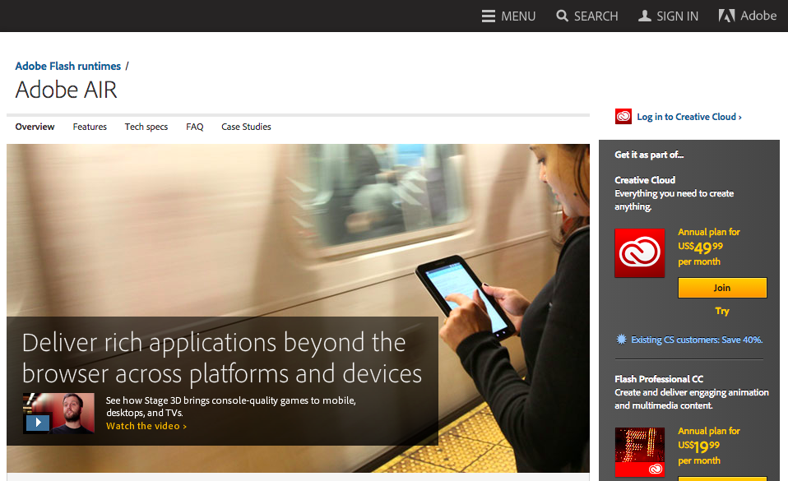Open the Tech specs tab
Image resolution: width=788 pixels, height=481 pixels.
tap(146, 127)
